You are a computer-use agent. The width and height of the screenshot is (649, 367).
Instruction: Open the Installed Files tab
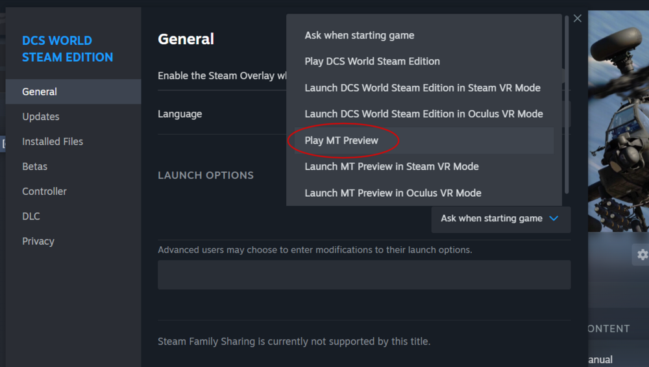pyautogui.click(x=53, y=142)
